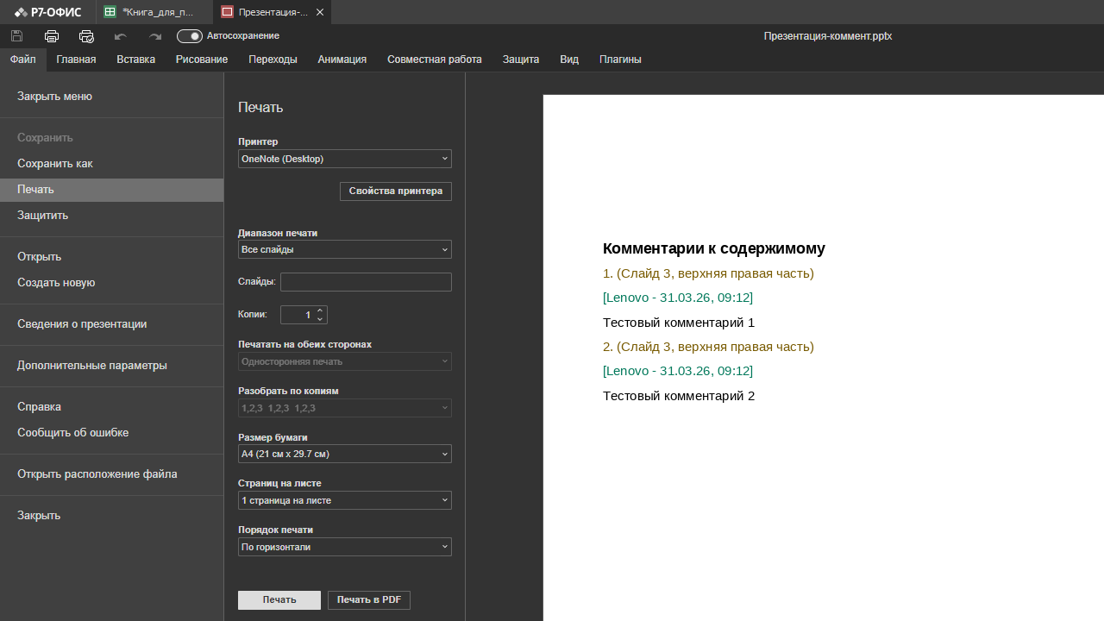The image size is (1104, 621).
Task: Decrease copies with the down stepper arrow
Action: 320,319
